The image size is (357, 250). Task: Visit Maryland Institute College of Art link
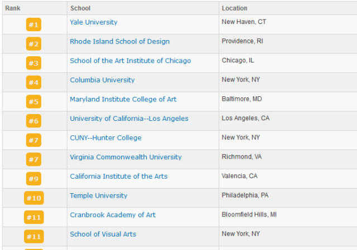coord(123,100)
